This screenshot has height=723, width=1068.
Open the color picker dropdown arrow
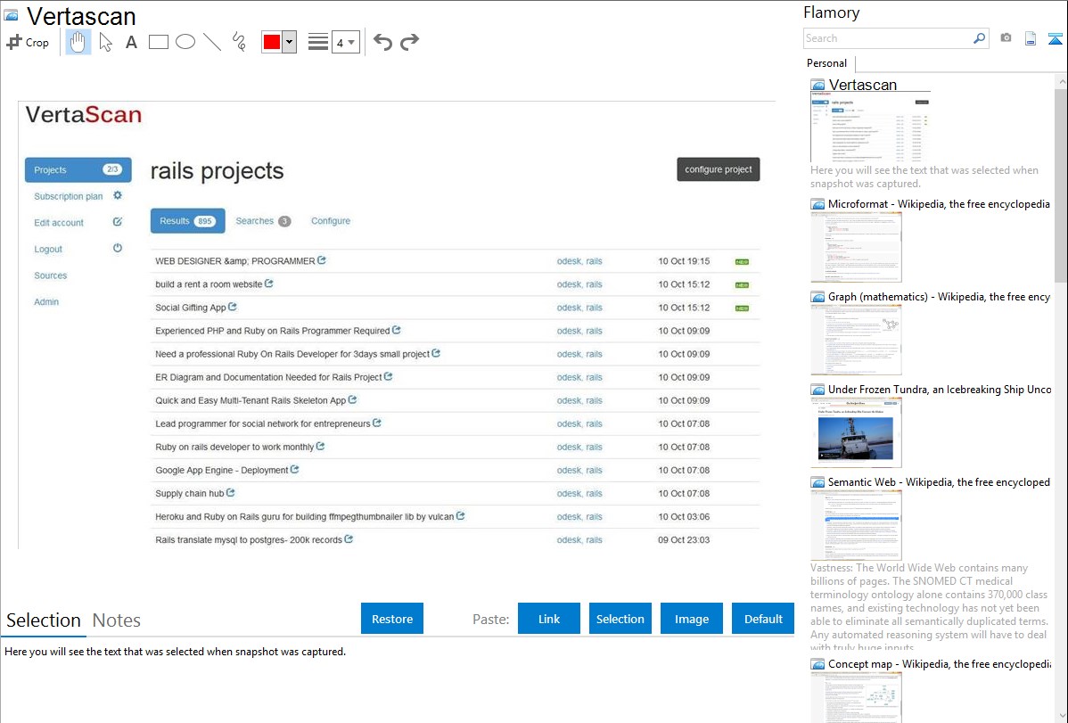[289, 42]
